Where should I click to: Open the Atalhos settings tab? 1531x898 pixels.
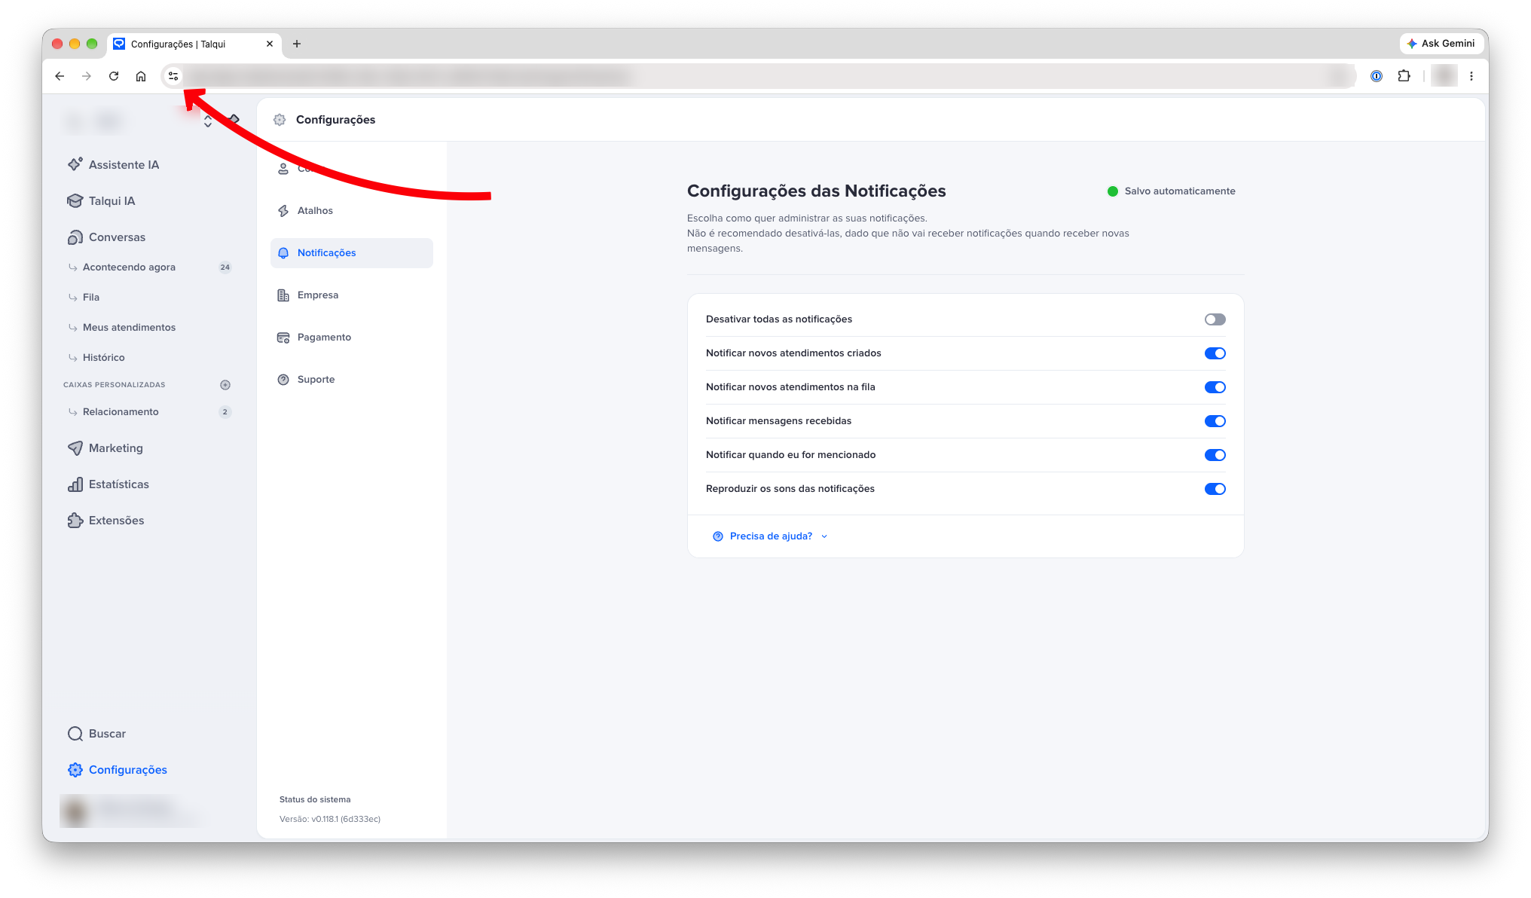point(352,211)
